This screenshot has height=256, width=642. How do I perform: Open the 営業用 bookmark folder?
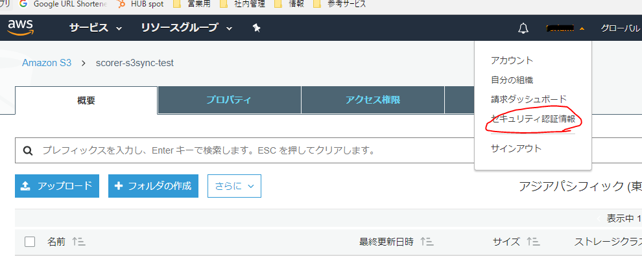(x=191, y=5)
